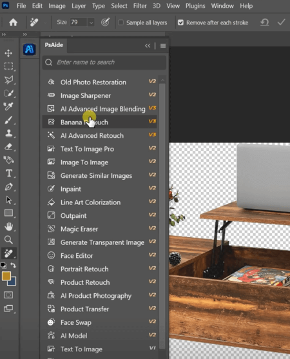Swap foreground and background colors
This screenshot has height=359, width=290.
14,266
